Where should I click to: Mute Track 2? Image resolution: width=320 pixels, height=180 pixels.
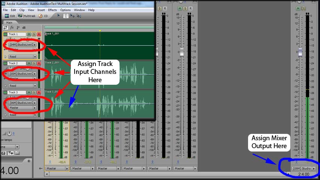click(x=29, y=63)
